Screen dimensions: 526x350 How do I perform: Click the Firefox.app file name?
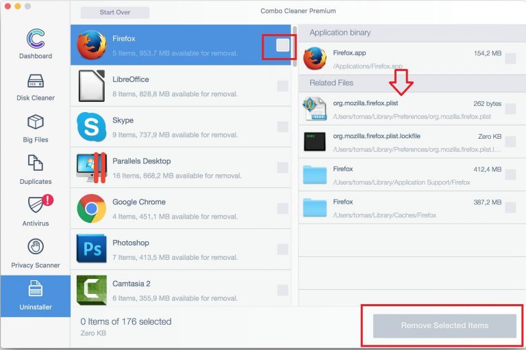click(x=349, y=53)
